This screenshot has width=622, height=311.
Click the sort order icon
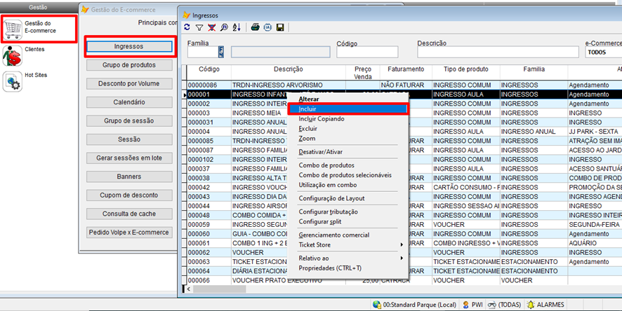pyautogui.click(x=236, y=27)
